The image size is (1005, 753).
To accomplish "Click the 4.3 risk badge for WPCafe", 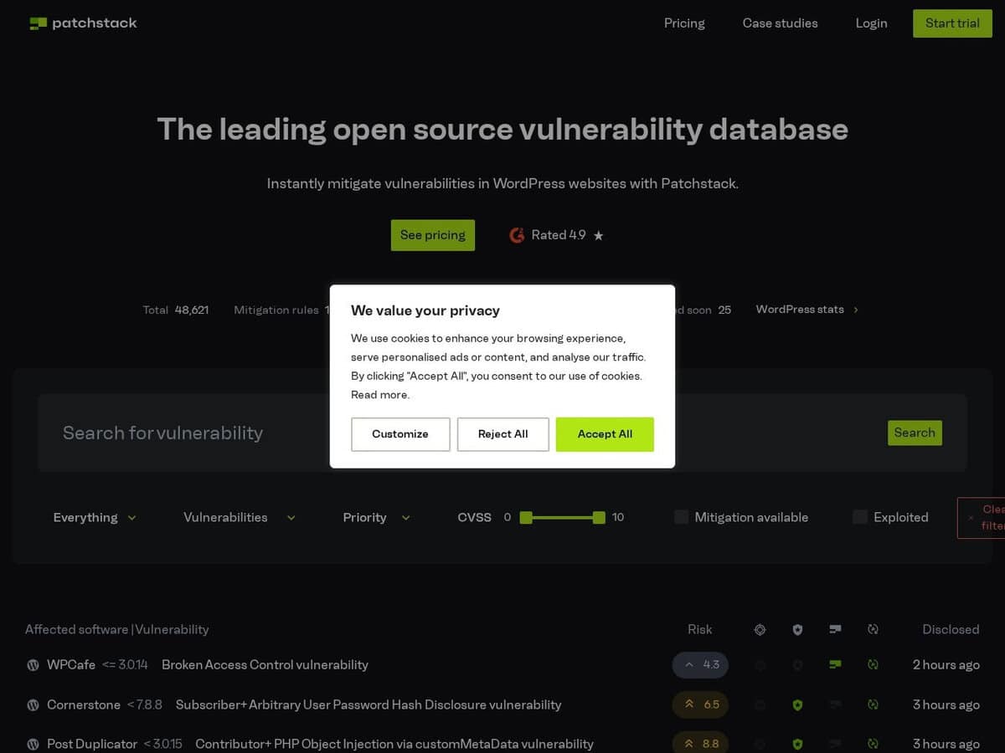I will point(700,665).
